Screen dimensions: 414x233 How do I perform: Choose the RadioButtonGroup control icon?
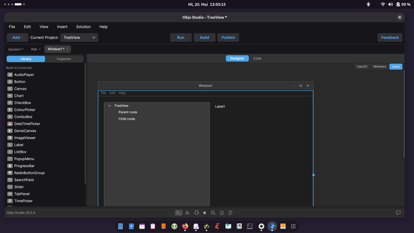pos(10,173)
